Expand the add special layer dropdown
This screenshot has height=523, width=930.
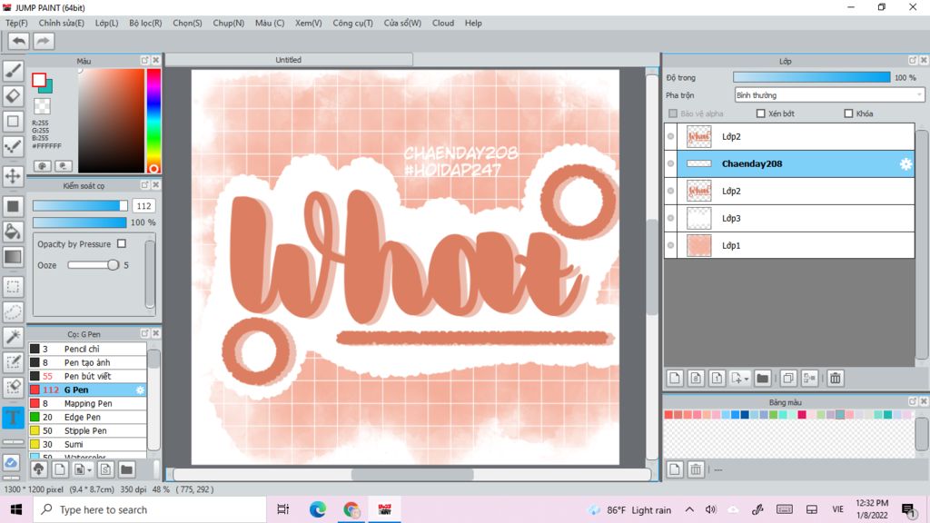point(746,379)
